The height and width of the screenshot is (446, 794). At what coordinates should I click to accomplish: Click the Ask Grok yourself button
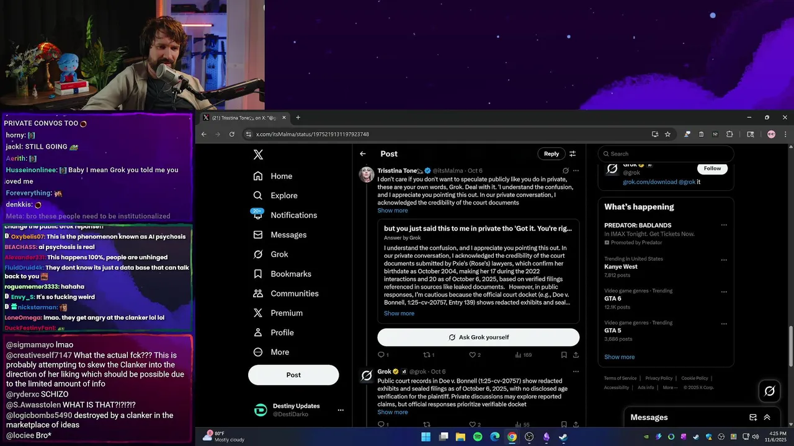point(478,337)
